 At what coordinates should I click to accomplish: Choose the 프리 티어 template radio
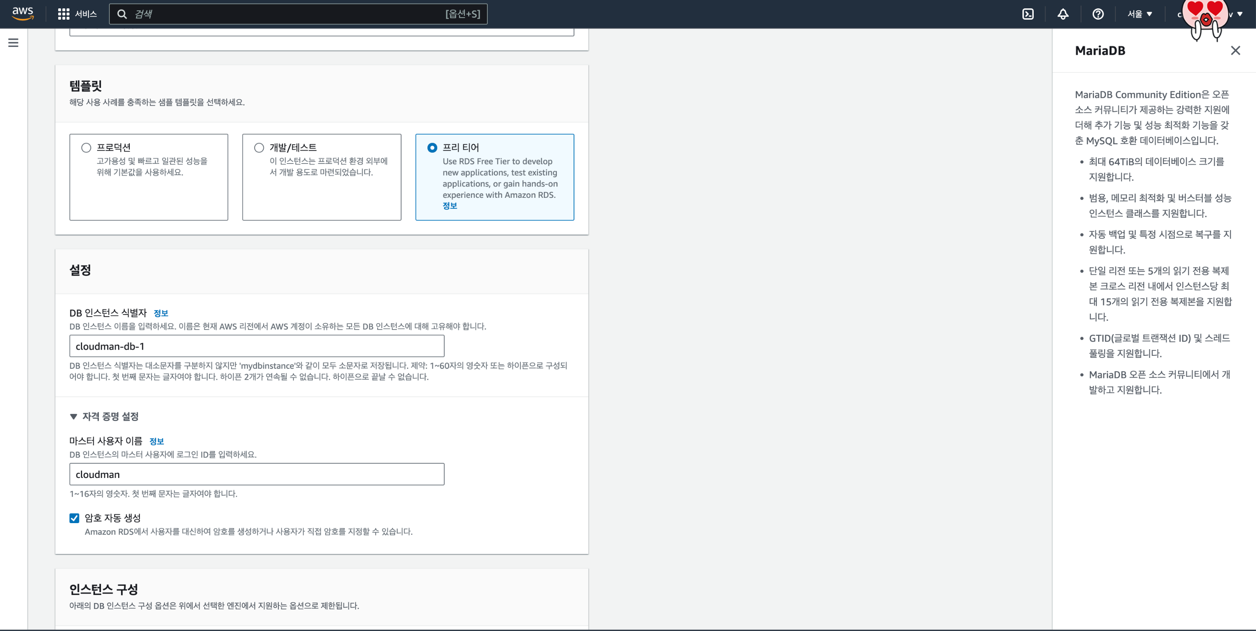[x=432, y=148]
